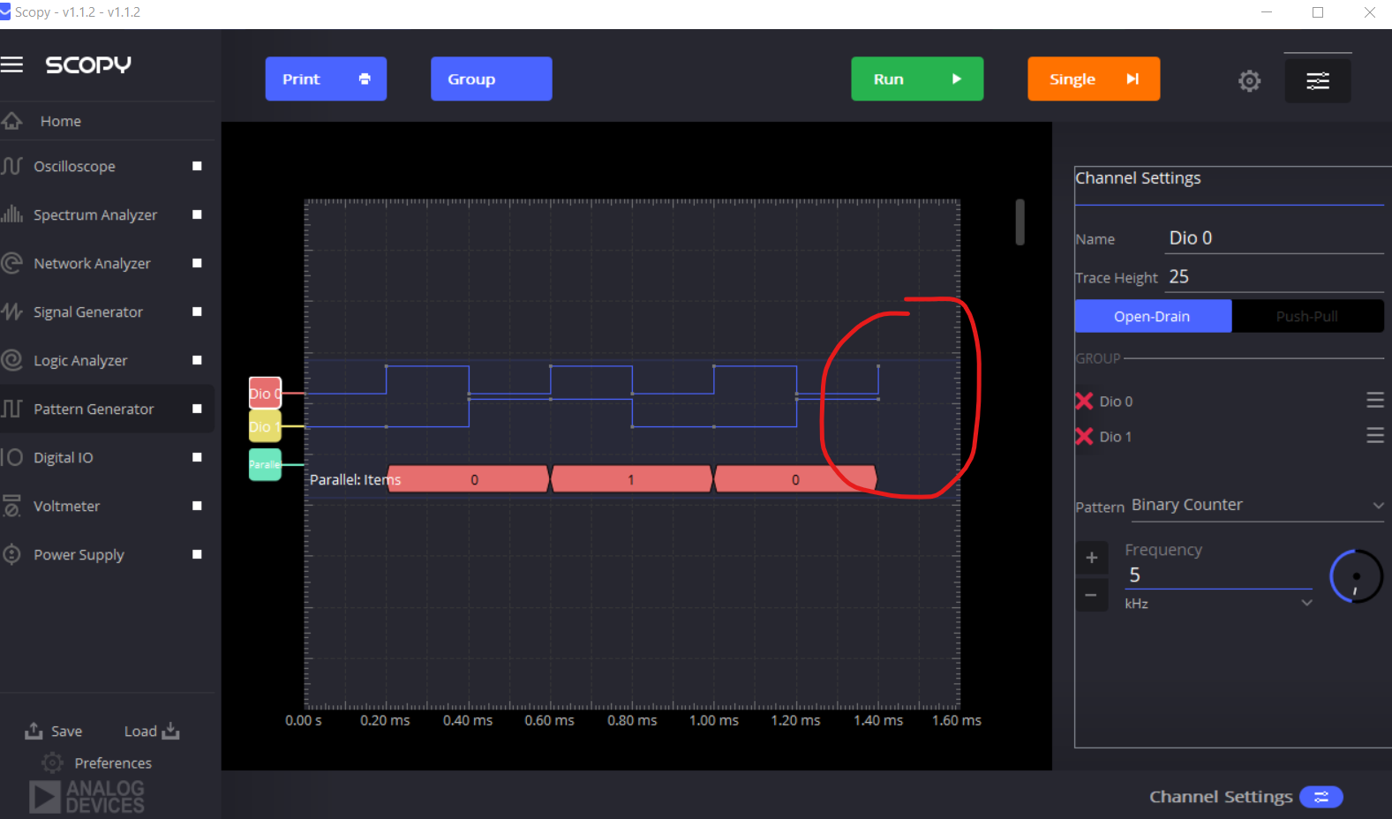Start the generator with the green Run button
Image resolution: width=1392 pixels, height=819 pixels.
(917, 79)
